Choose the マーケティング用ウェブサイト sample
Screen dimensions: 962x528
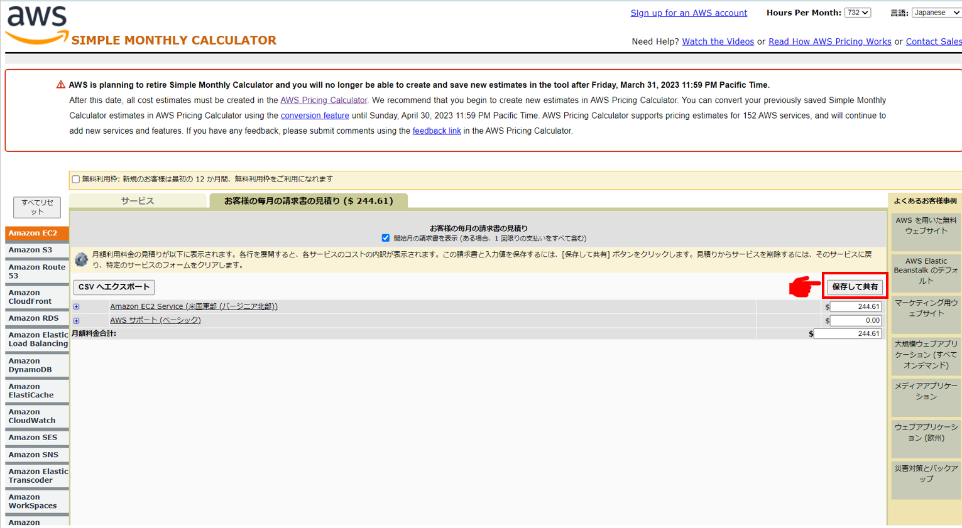click(x=926, y=308)
